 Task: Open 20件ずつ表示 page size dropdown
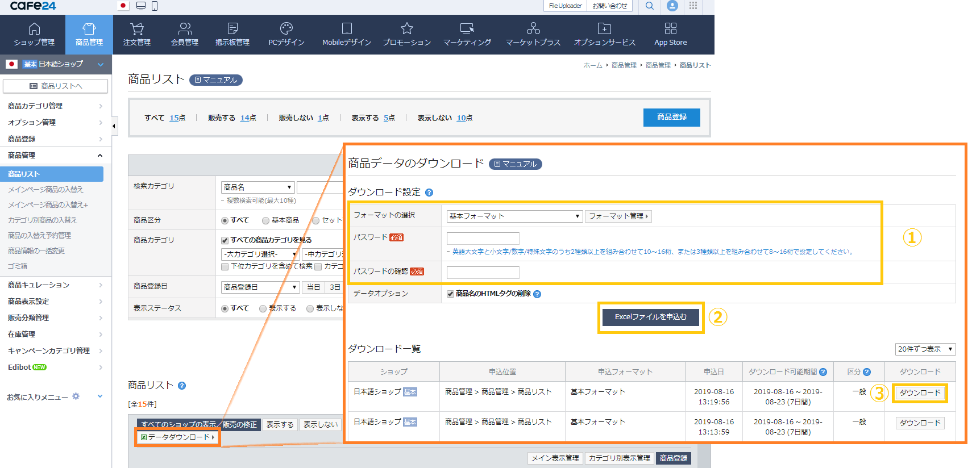pyautogui.click(x=925, y=349)
